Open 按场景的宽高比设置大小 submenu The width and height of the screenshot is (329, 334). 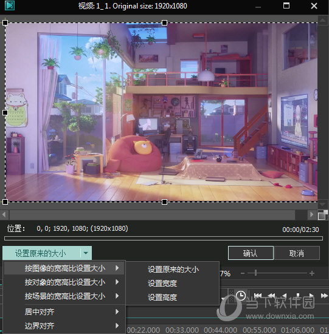(x=64, y=296)
